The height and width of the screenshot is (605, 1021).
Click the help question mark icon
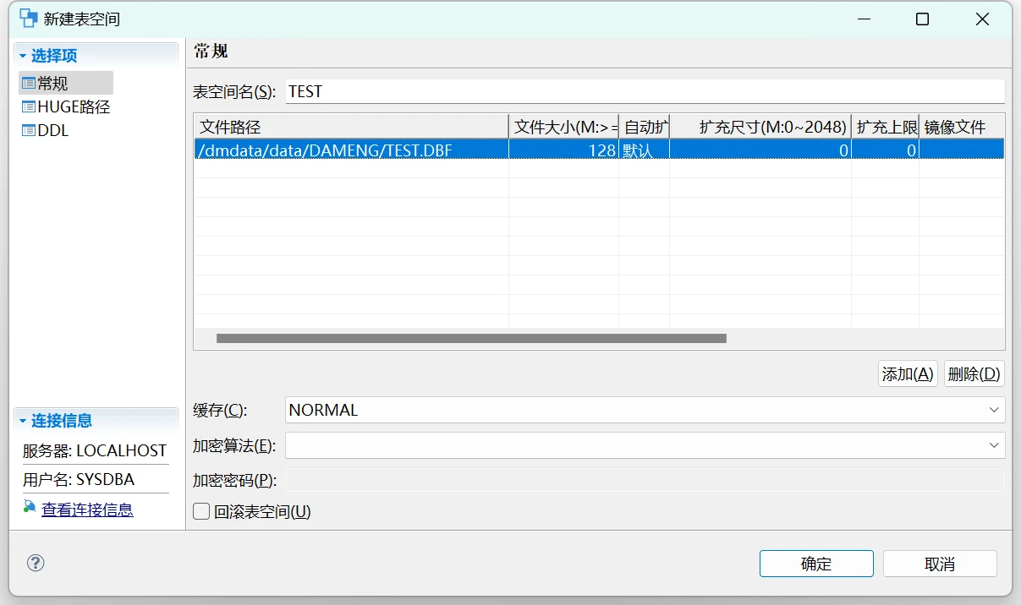point(36,563)
